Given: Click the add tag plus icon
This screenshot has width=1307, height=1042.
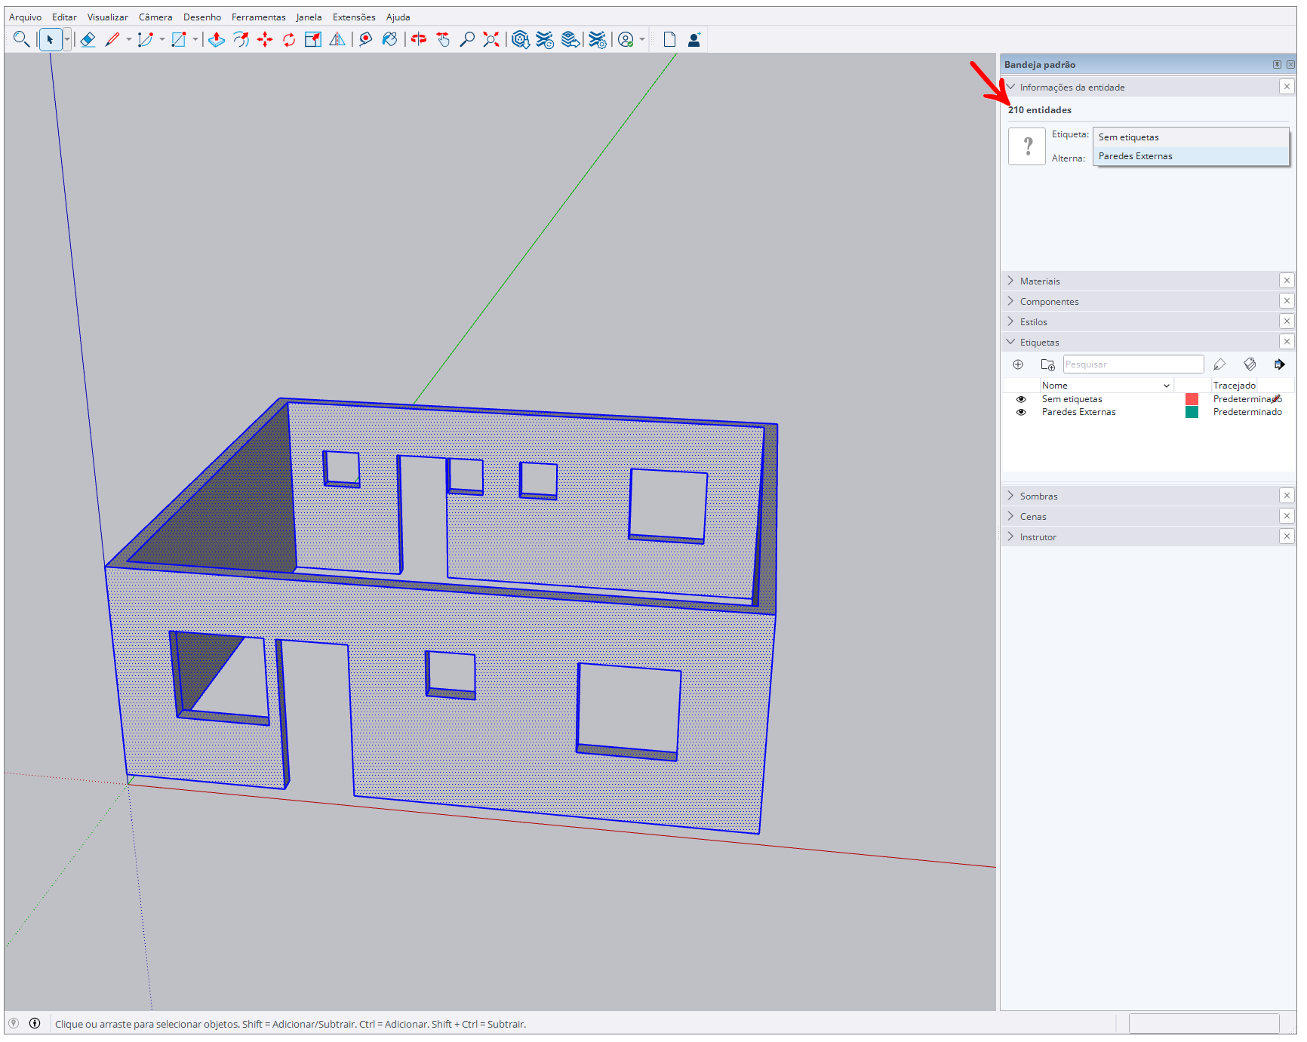Looking at the screenshot, I should 1018,364.
